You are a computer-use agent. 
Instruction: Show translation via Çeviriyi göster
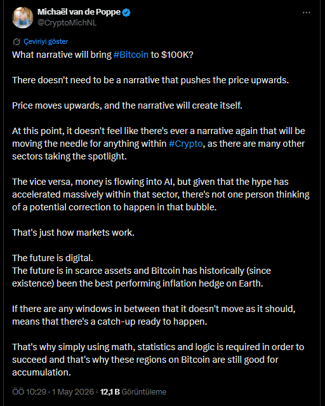(x=46, y=41)
